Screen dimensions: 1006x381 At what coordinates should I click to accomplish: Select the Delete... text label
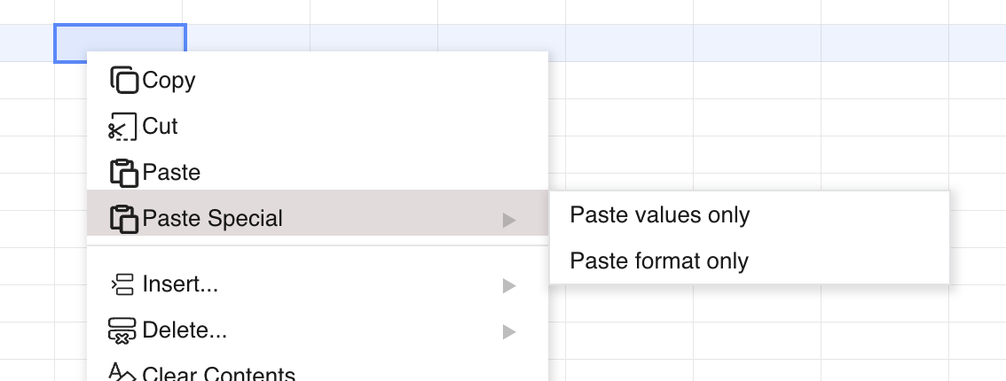[185, 330]
